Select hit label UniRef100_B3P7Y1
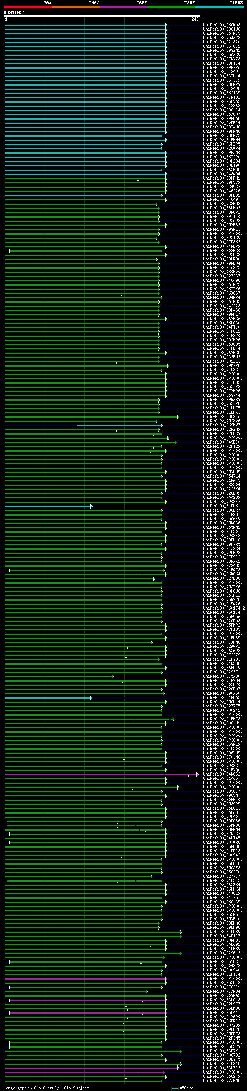 (222, 1051)
